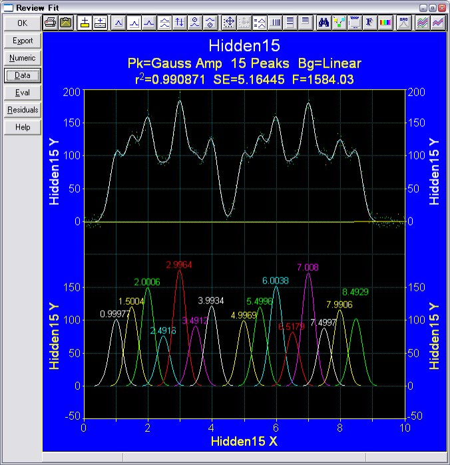Click the Export button
Screen dimensions: 450x465
coord(23,41)
